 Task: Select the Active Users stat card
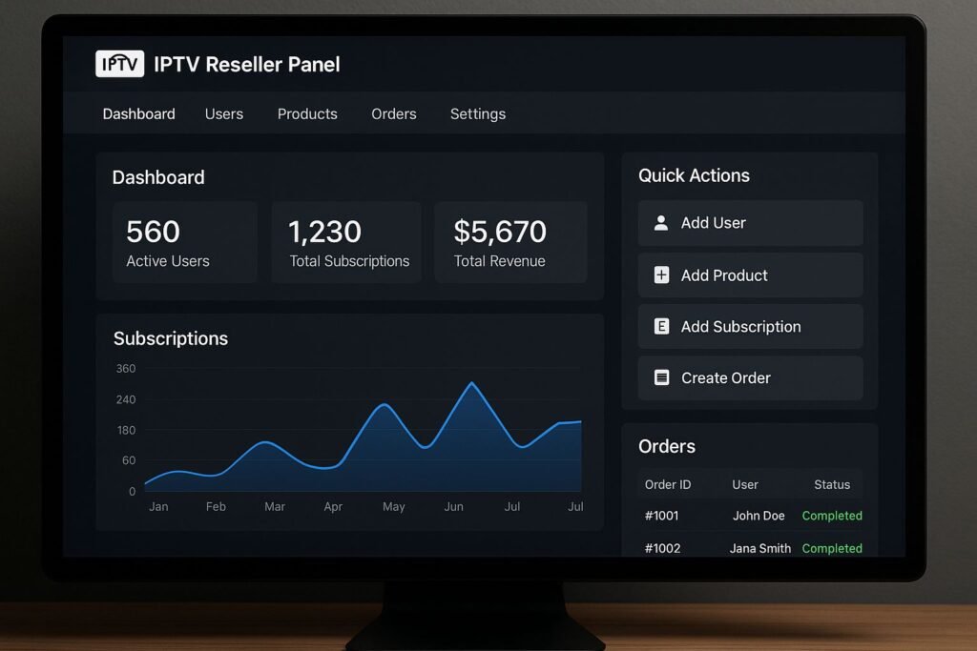pyautogui.click(x=184, y=241)
